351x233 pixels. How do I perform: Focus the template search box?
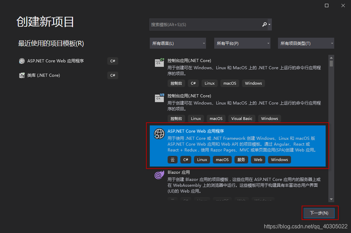(x=210, y=24)
